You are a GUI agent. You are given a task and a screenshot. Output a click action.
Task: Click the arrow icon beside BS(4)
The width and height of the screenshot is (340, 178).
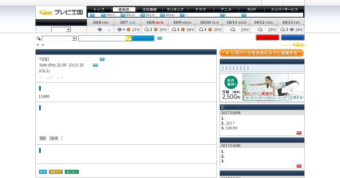[162, 15]
